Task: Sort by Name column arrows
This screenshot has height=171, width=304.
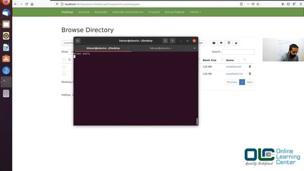Action: [x=245, y=60]
